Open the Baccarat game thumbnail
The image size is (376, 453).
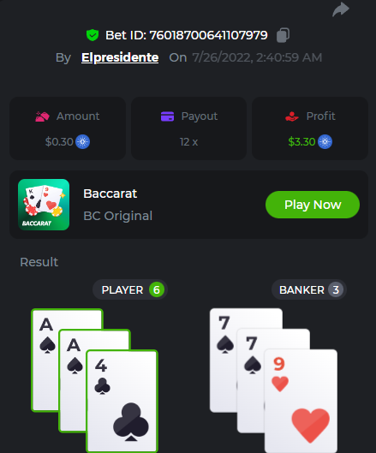tap(44, 205)
